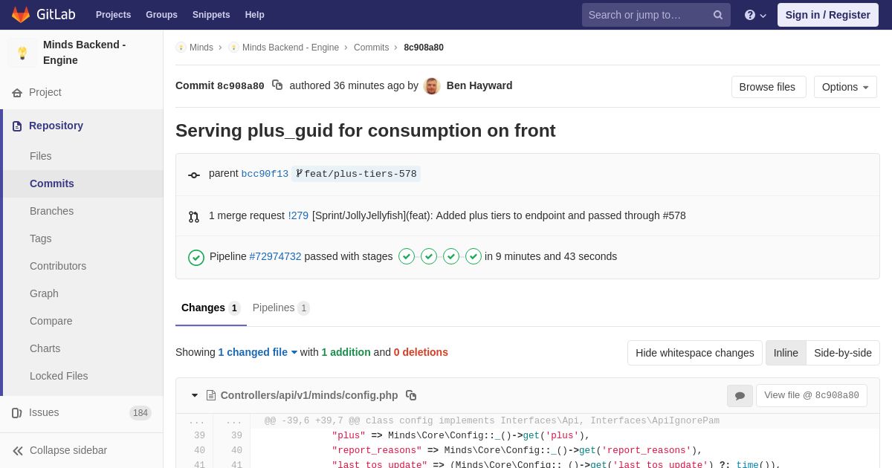Select the Changes tab
Screen dimensions: 892x468
coord(211,308)
